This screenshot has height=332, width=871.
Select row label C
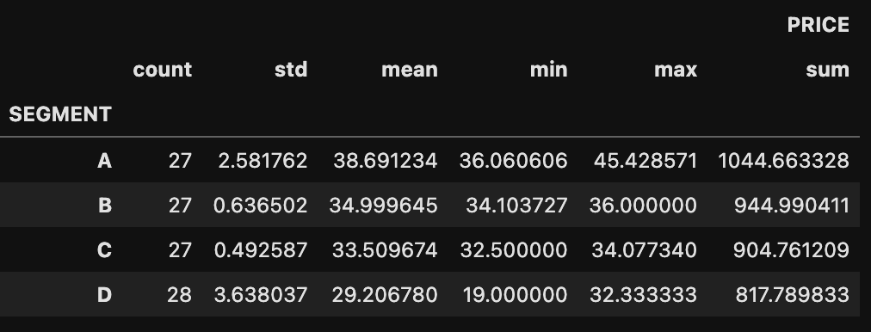104,250
